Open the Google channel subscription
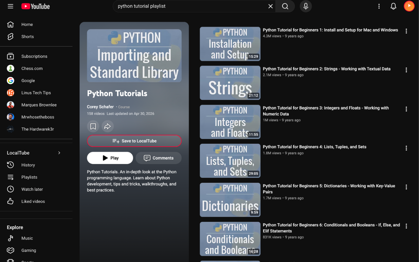Viewport: 419px width, 262px height. tap(36, 81)
